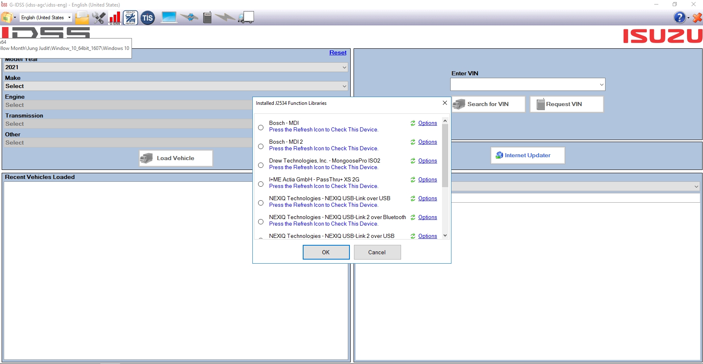This screenshot has height=364, width=703.
Task: Select the Bosch - MDI 2 radio button
Action: (x=261, y=146)
